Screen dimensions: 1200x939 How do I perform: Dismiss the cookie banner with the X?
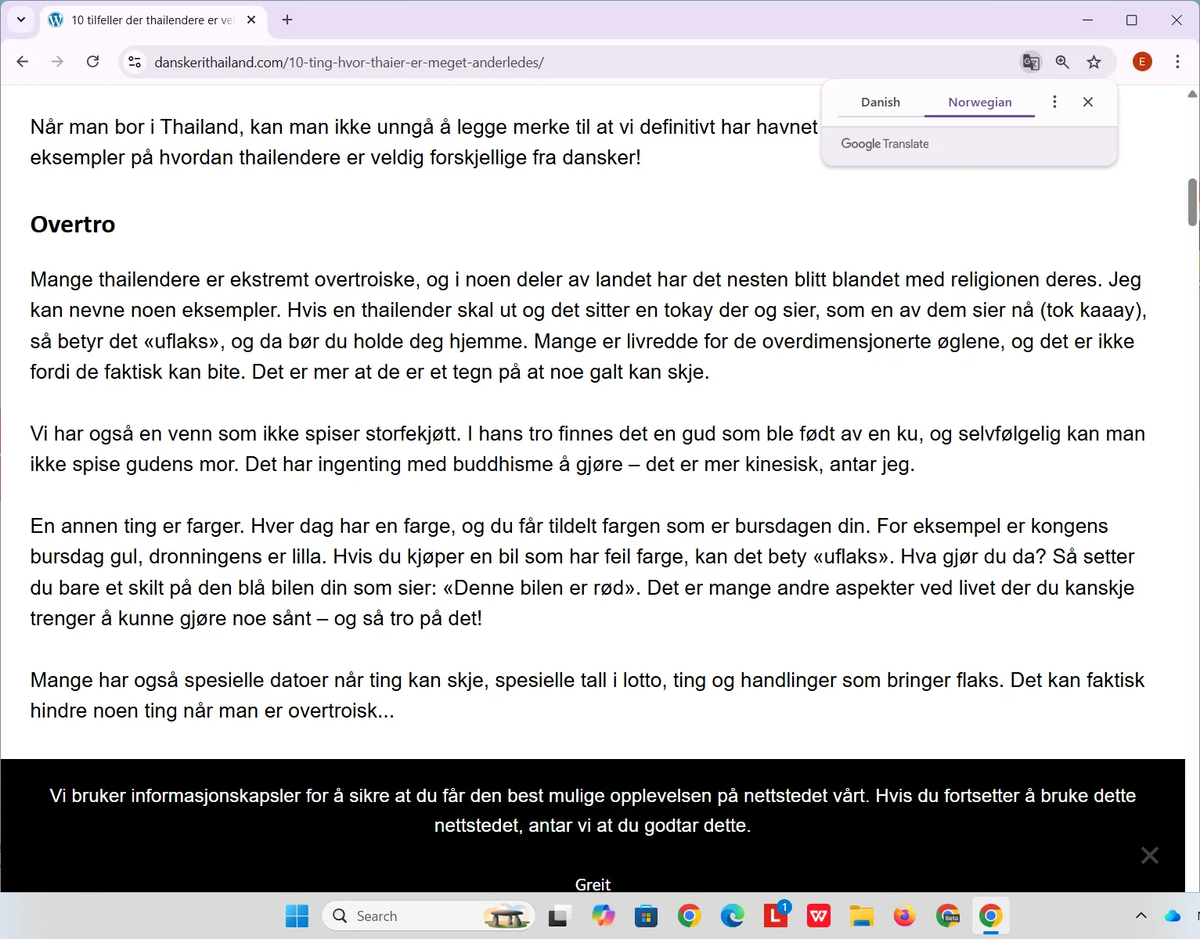pos(1149,855)
